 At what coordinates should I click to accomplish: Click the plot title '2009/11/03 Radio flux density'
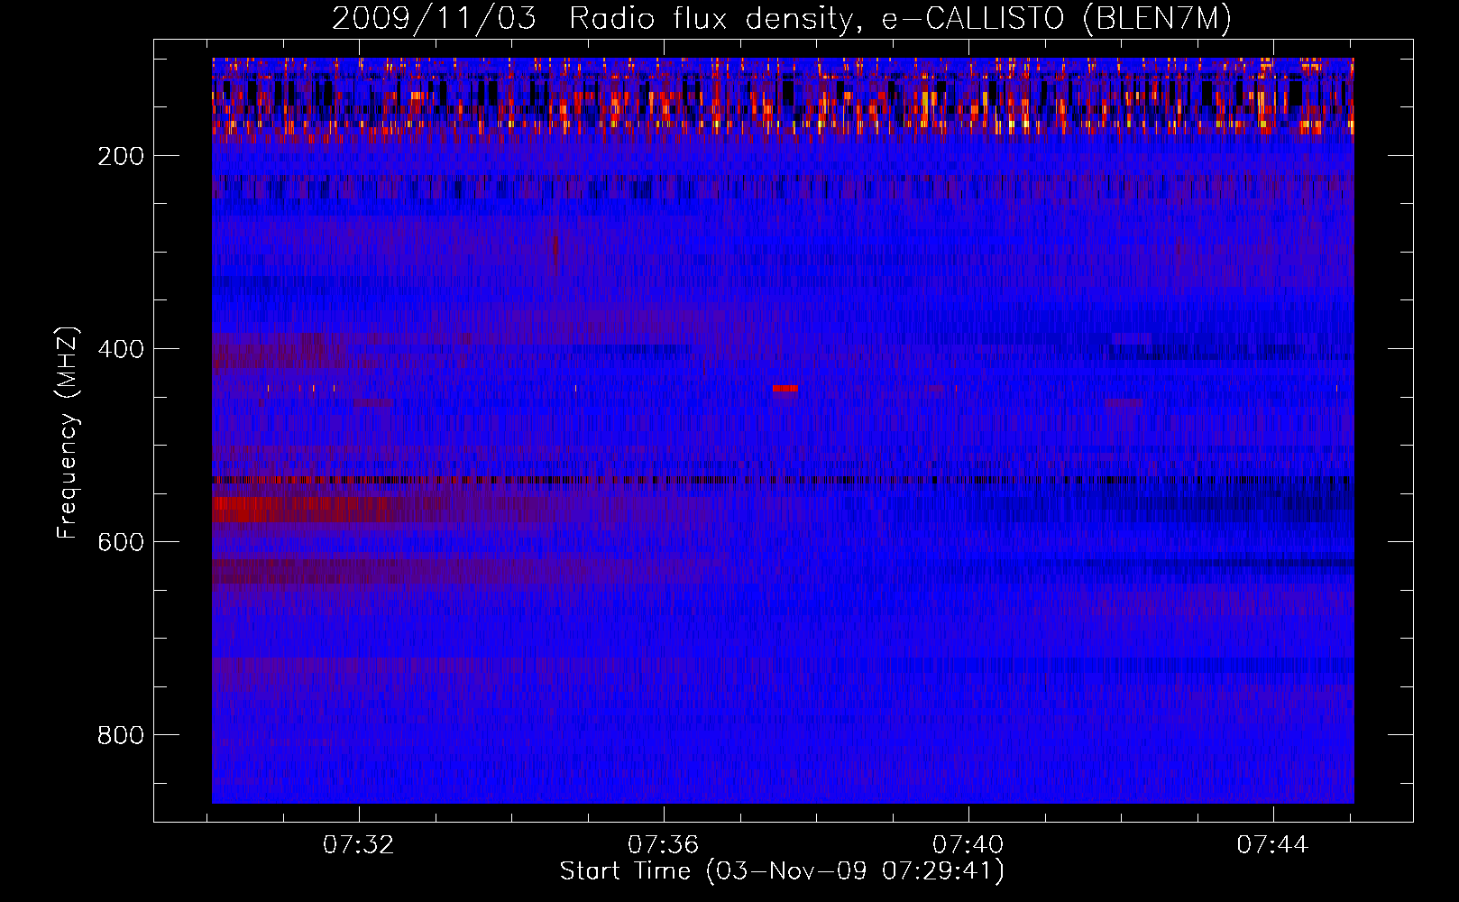(x=782, y=18)
